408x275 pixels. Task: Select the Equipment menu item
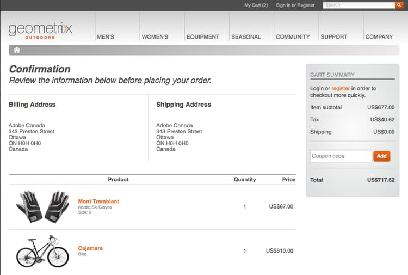(x=203, y=37)
